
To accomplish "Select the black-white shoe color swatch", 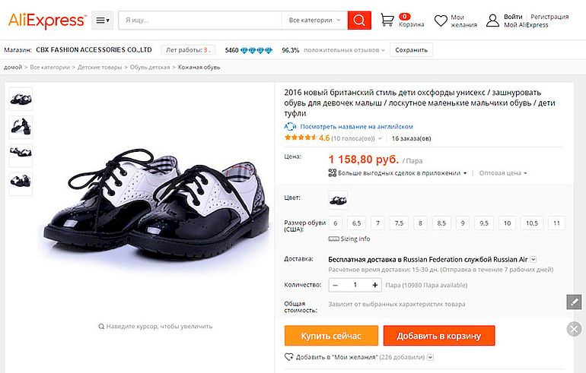I will pyautogui.click(x=337, y=199).
